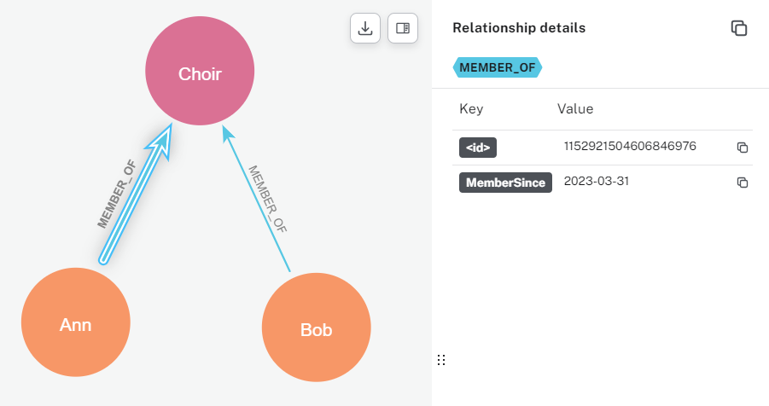The image size is (769, 406).
Task: Copy the MemberSince property value
Action: point(743,183)
